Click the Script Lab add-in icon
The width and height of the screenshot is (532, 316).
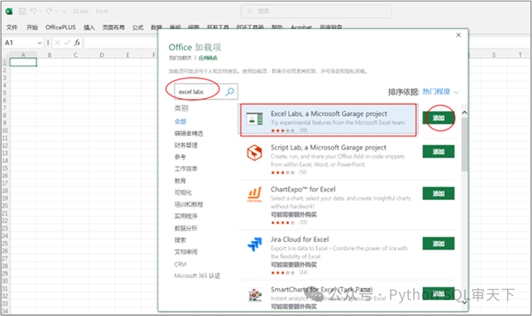[x=255, y=152]
